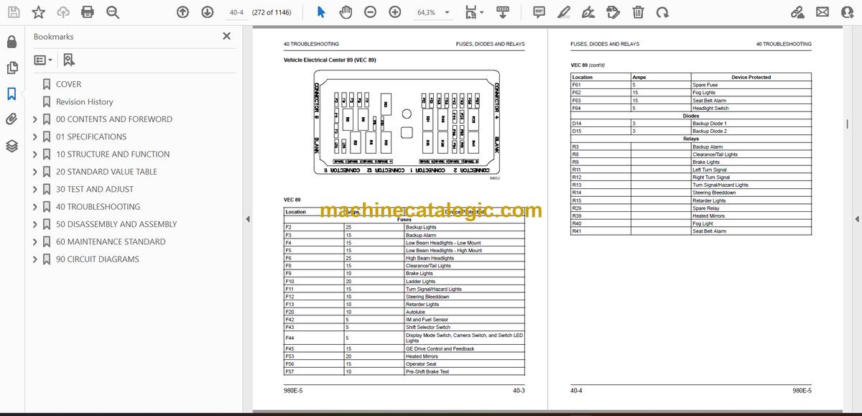The width and height of the screenshot is (862, 416).
Task: Jump to 01 SPECIFICATIONS bookmark label
Action: click(91, 137)
